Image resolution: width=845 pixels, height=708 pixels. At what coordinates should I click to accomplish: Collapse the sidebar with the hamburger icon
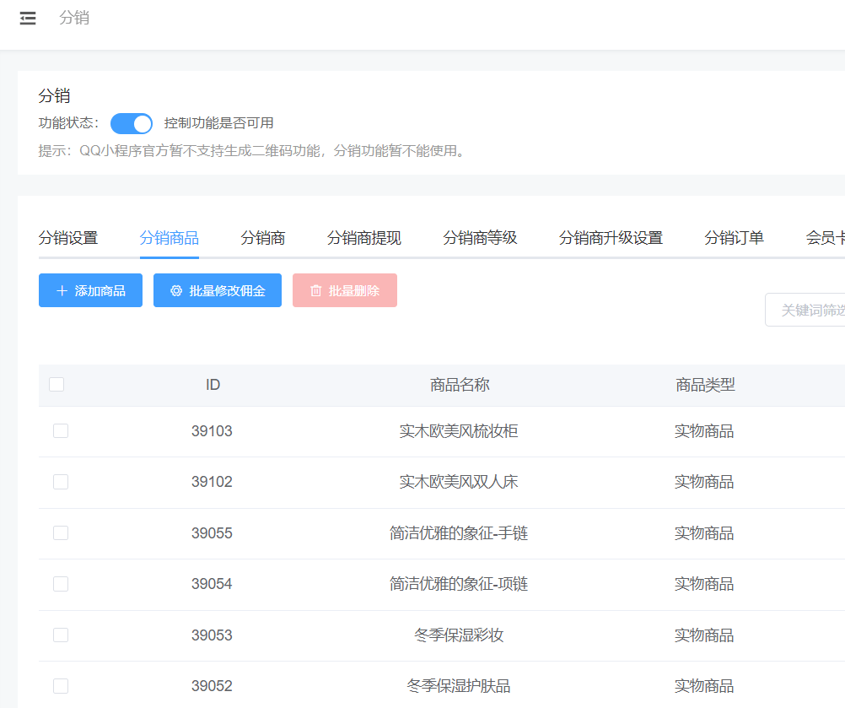[28, 19]
